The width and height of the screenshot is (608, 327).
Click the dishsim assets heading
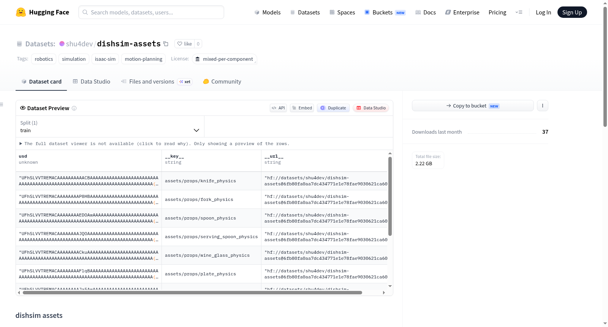coord(39,316)
